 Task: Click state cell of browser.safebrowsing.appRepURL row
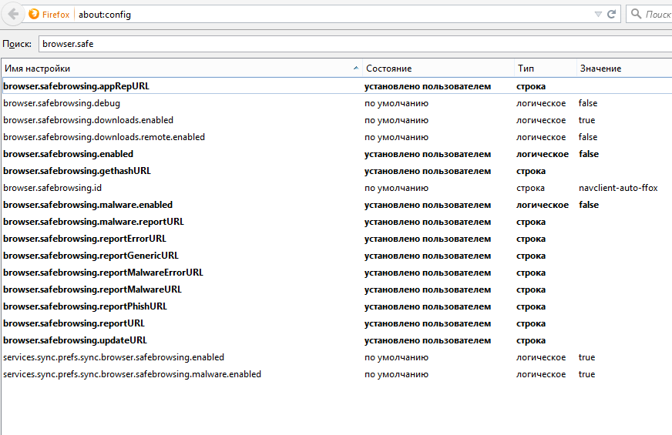(x=428, y=86)
